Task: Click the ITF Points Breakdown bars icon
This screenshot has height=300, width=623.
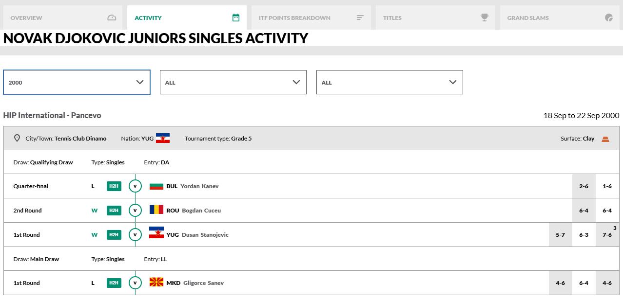Action: (360, 18)
